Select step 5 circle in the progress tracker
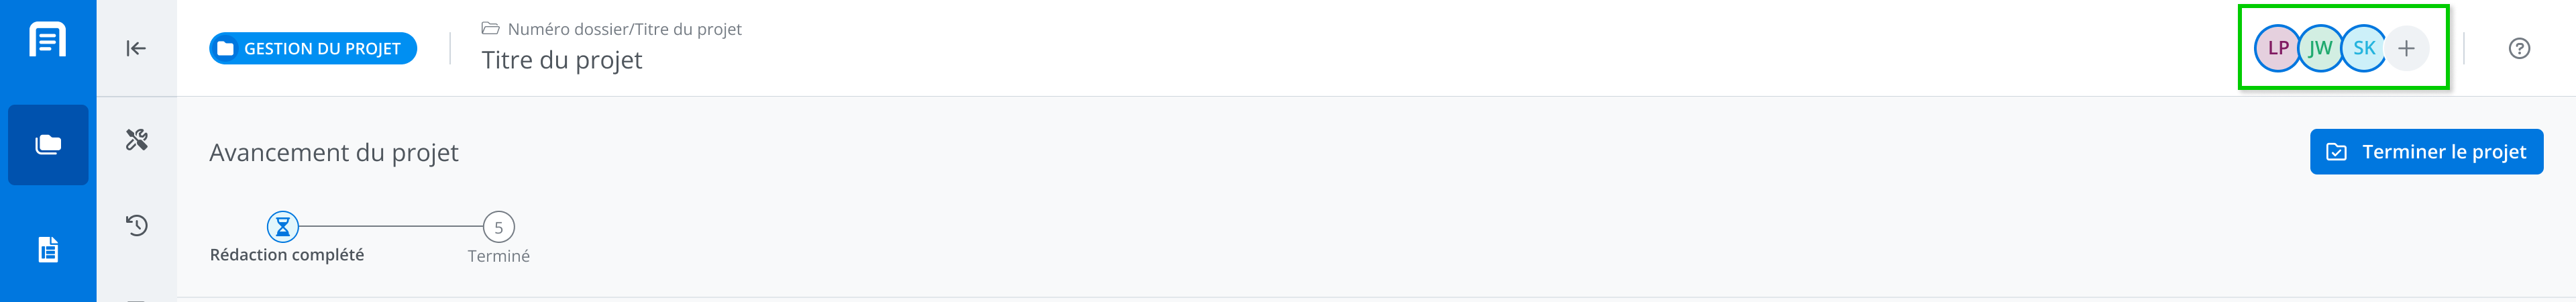Screen dimensions: 2576x302 pos(498,227)
